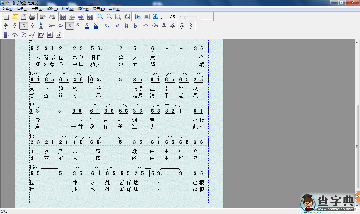Image resolution: width=360 pixels, height=214 pixels.
Task: Open the text block page icon
Action: pos(50,35)
